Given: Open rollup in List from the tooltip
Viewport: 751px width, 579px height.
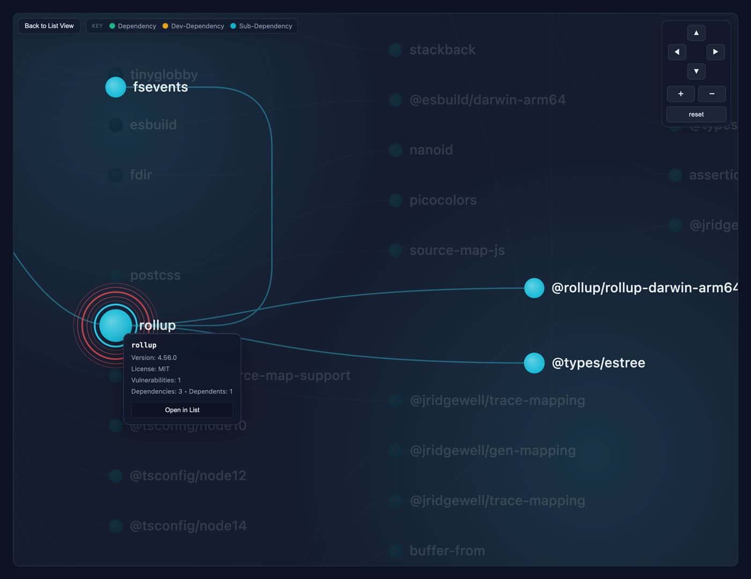Looking at the screenshot, I should coord(182,410).
